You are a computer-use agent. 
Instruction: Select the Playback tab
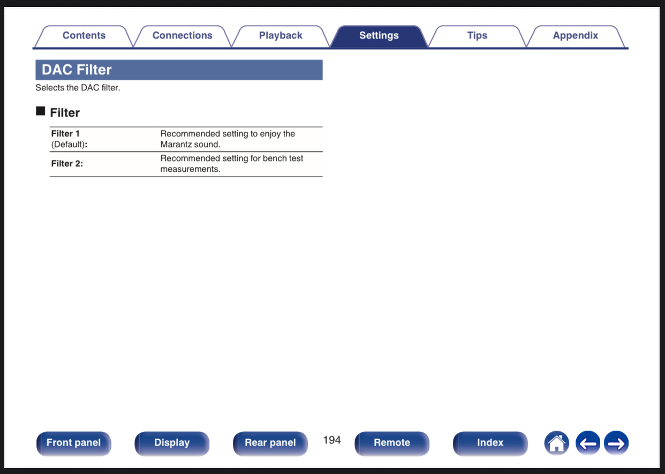pyautogui.click(x=281, y=36)
